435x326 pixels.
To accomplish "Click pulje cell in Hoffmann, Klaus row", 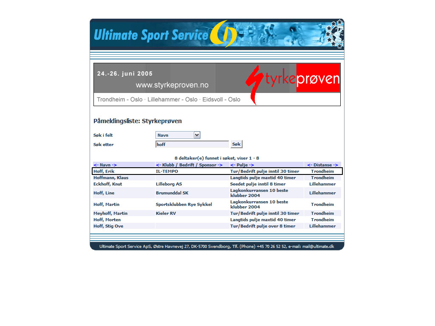I will pyautogui.click(x=263, y=178).
